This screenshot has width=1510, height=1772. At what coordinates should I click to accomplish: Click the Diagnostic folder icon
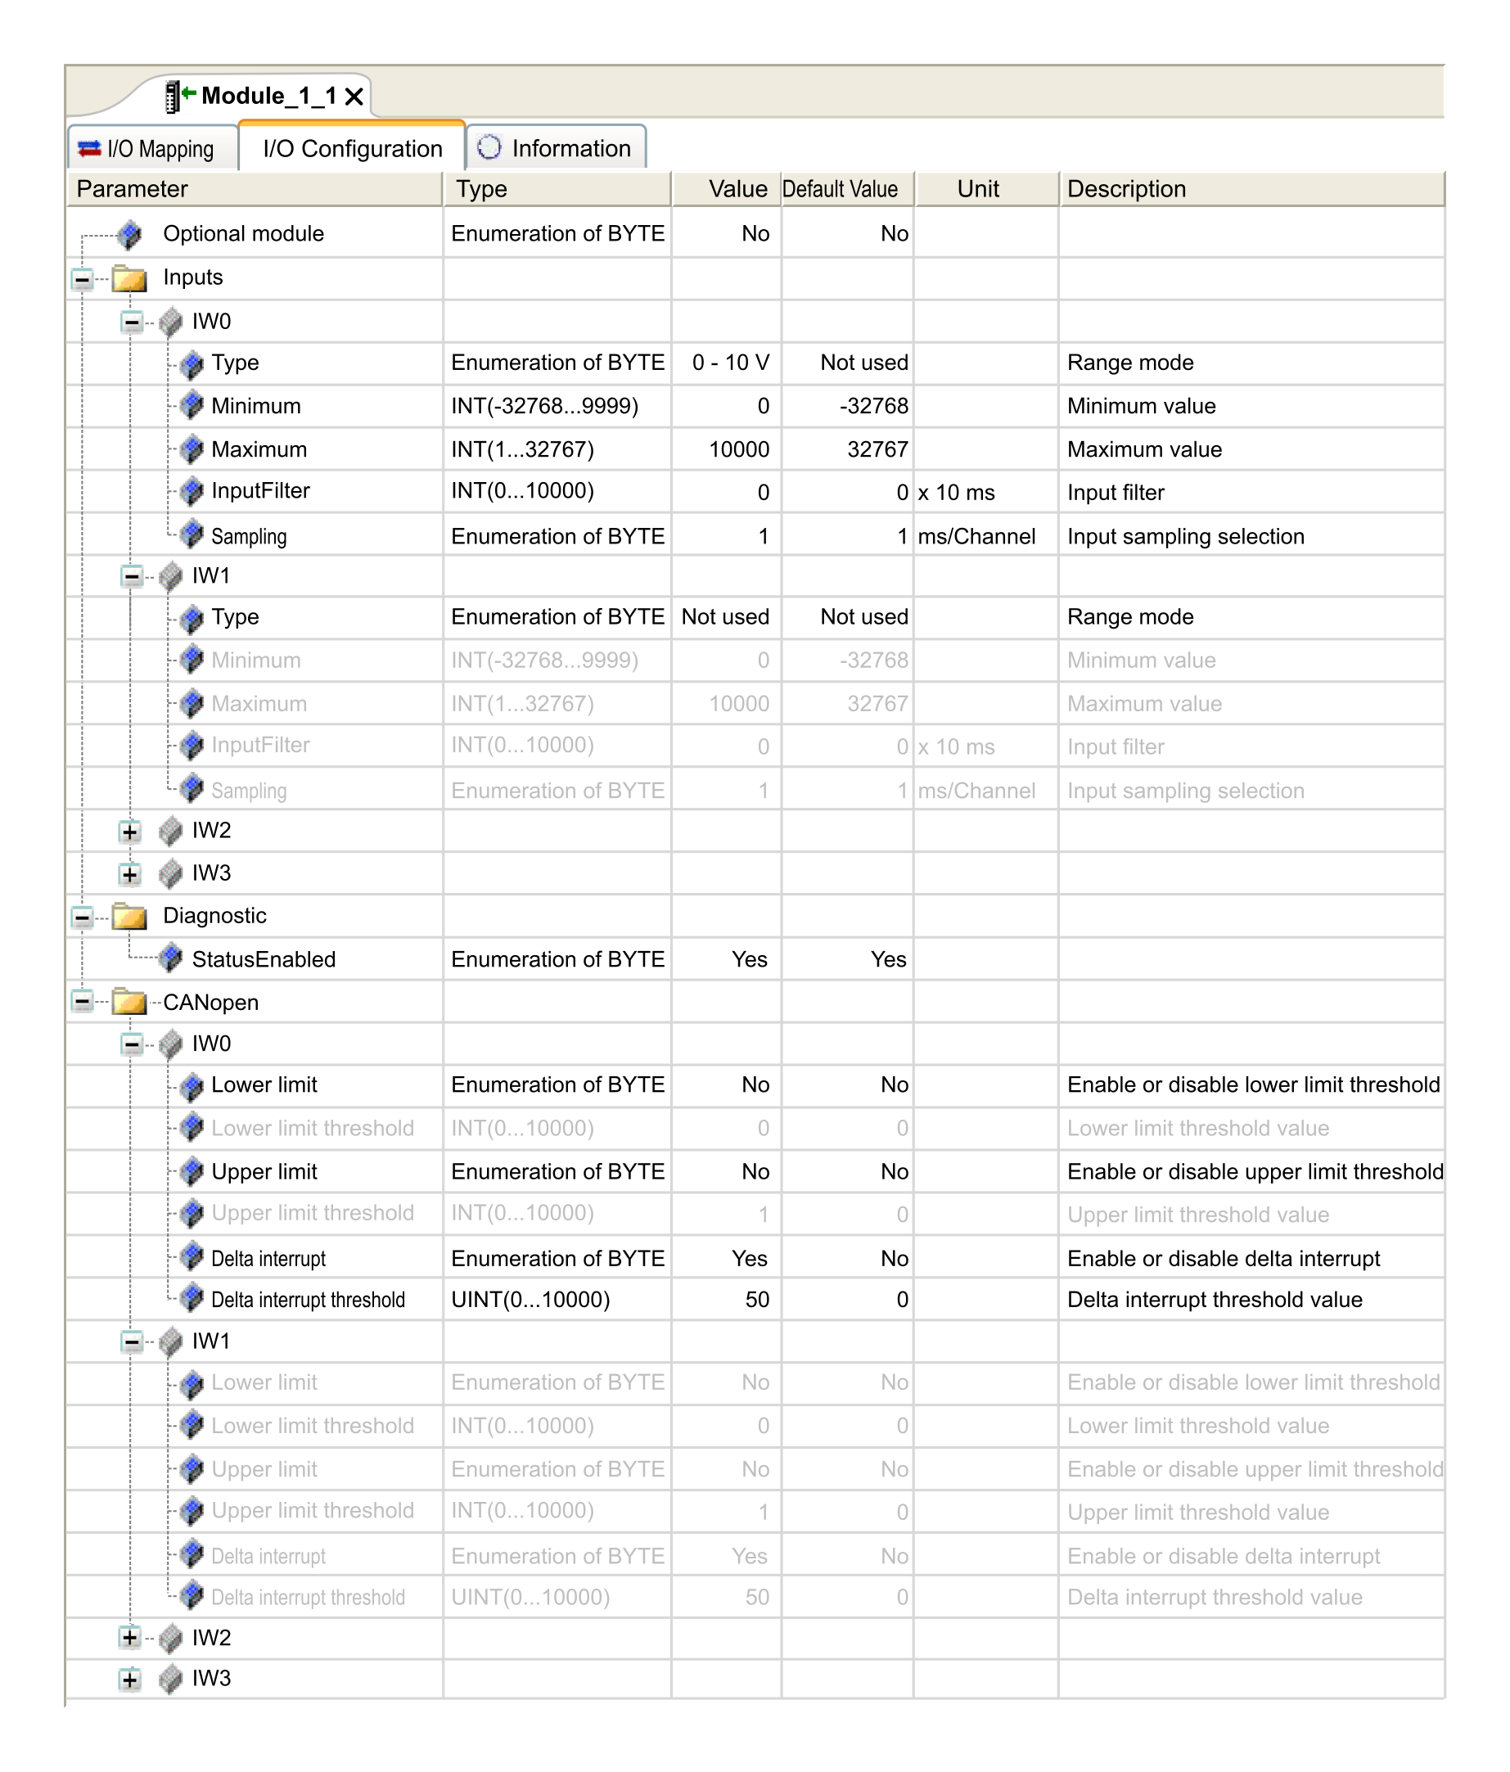point(129,916)
